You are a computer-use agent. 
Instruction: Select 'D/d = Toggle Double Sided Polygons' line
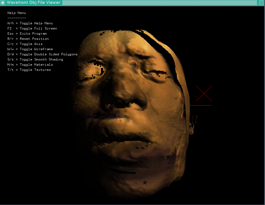click(x=43, y=54)
